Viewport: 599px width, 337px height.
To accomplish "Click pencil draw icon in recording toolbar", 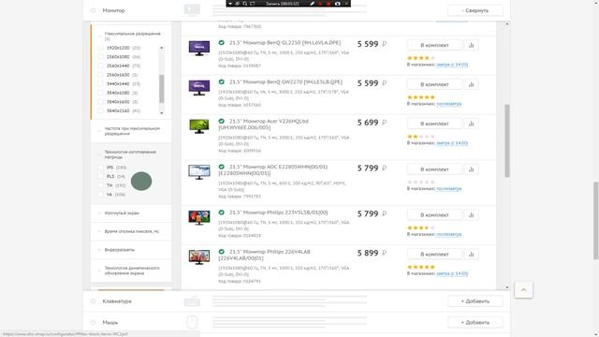I will coord(312,4).
